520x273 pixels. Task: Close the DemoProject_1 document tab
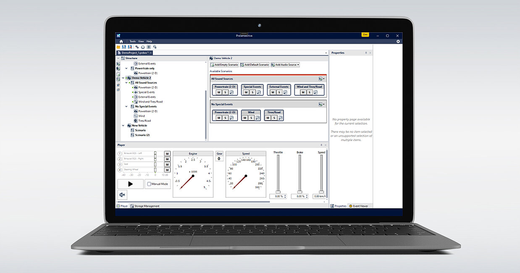[150, 53]
